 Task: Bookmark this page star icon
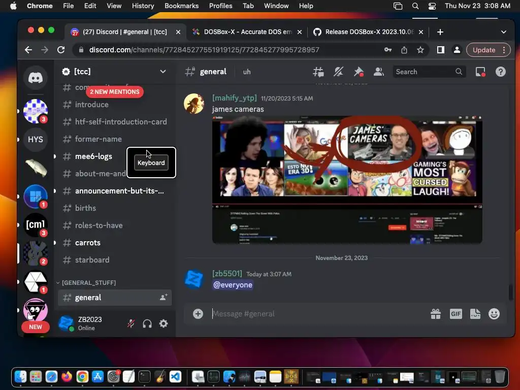pos(420,50)
